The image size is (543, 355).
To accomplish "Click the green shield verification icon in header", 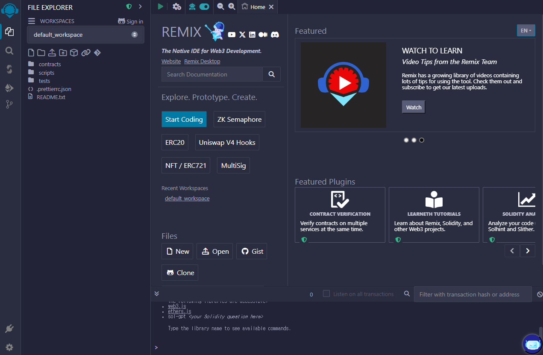I will (x=129, y=6).
